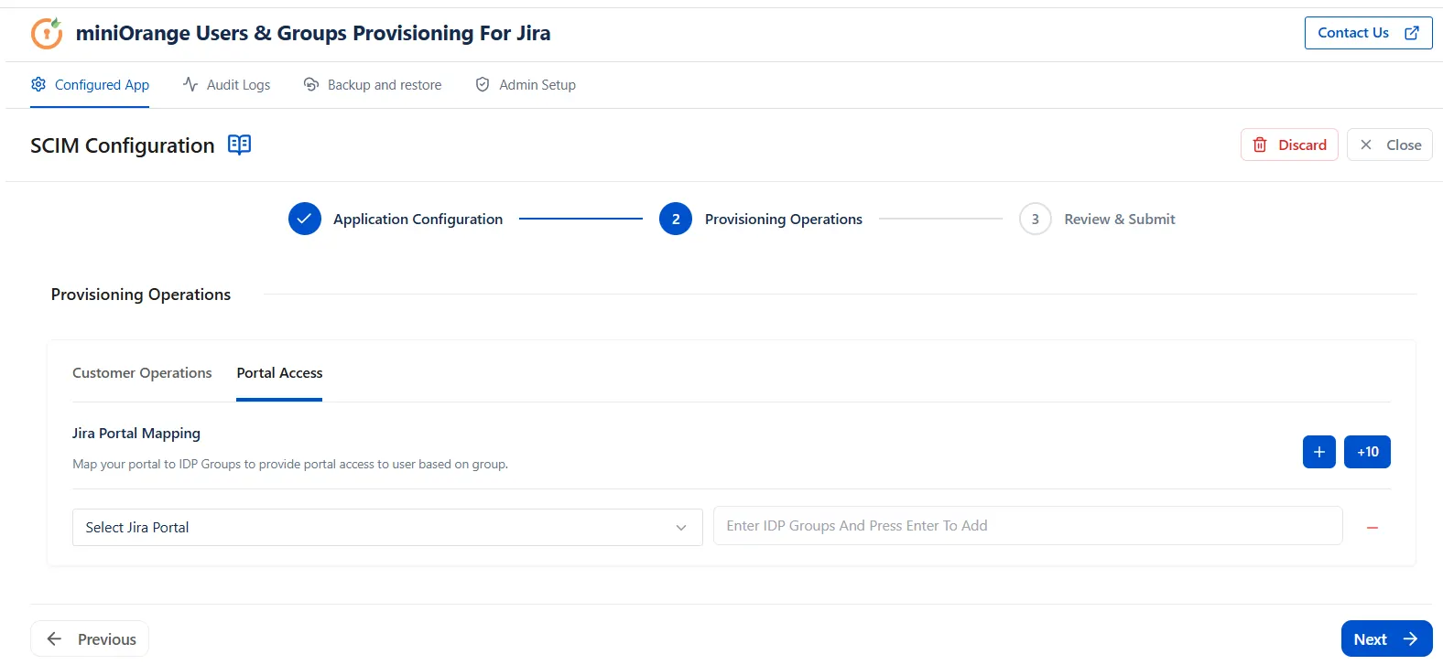Open the SCIM Configuration guide book icon
The image size is (1443, 665).
tap(239, 145)
